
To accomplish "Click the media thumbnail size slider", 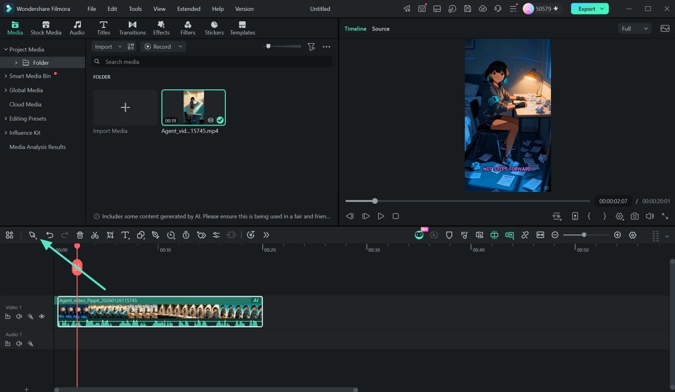I will [x=268, y=47].
